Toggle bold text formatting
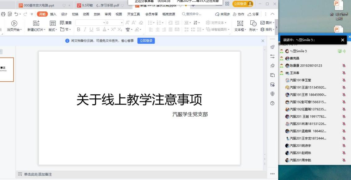The image size is (351, 180). 79,30
